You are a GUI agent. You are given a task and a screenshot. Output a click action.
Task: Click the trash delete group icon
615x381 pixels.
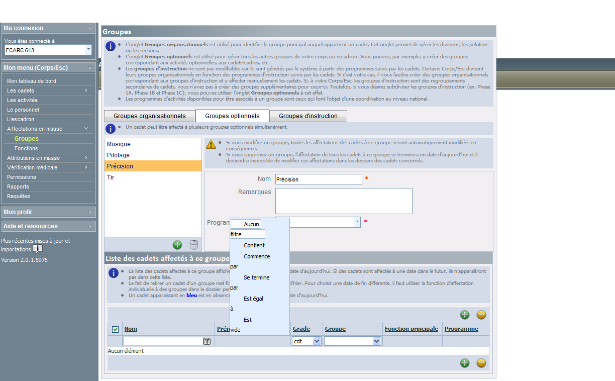coord(193,245)
